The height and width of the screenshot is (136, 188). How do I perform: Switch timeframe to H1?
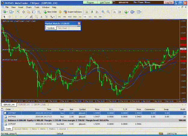click(80, 17)
